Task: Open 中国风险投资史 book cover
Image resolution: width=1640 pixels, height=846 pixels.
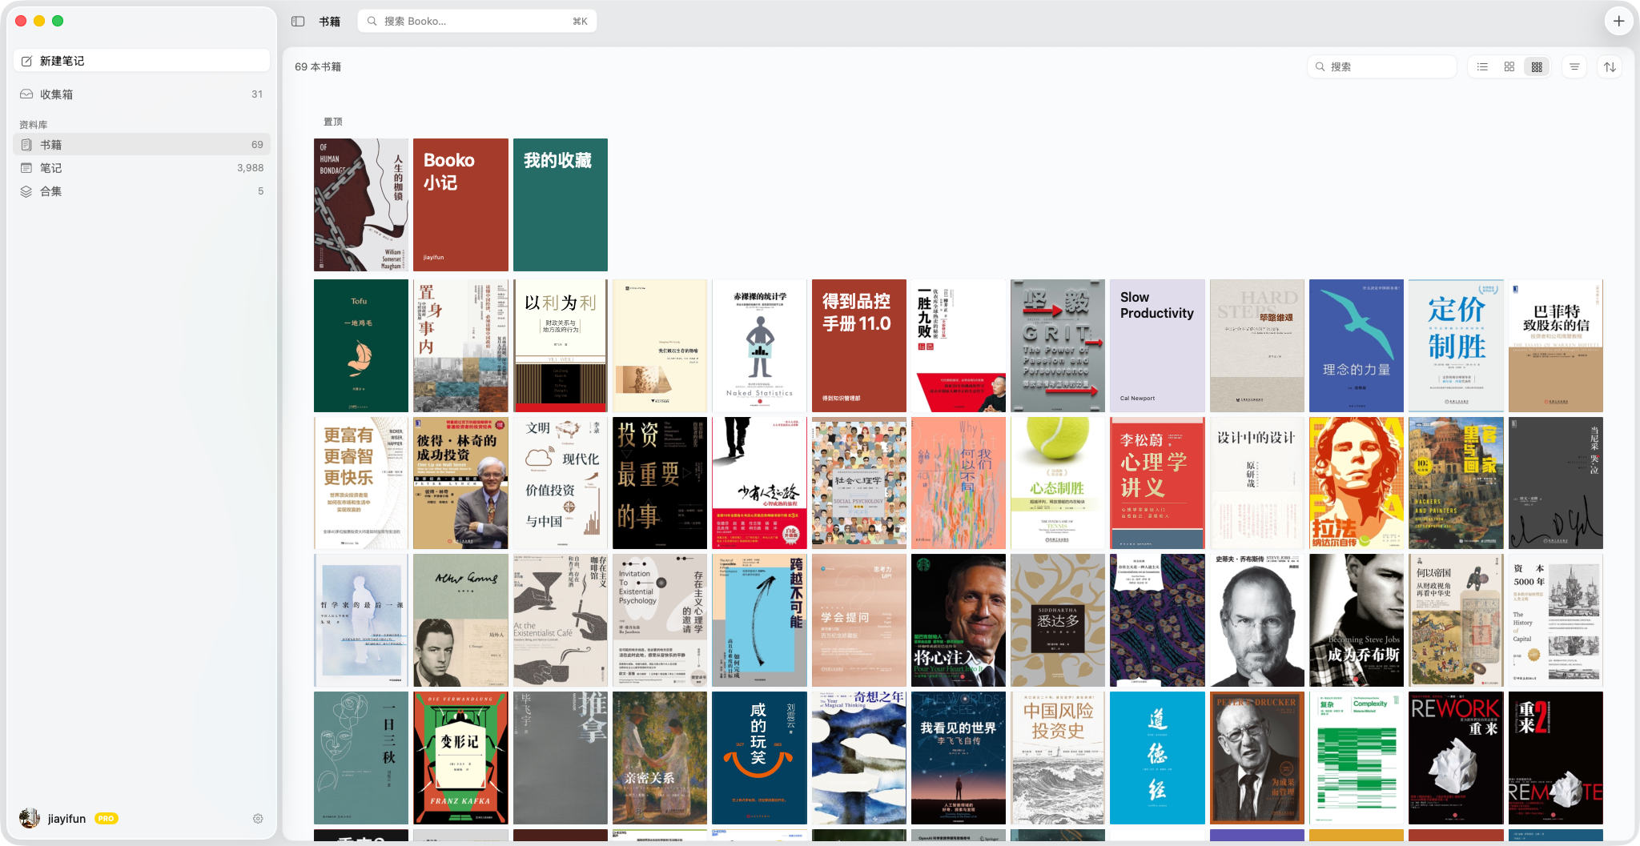Action: 1058,759
